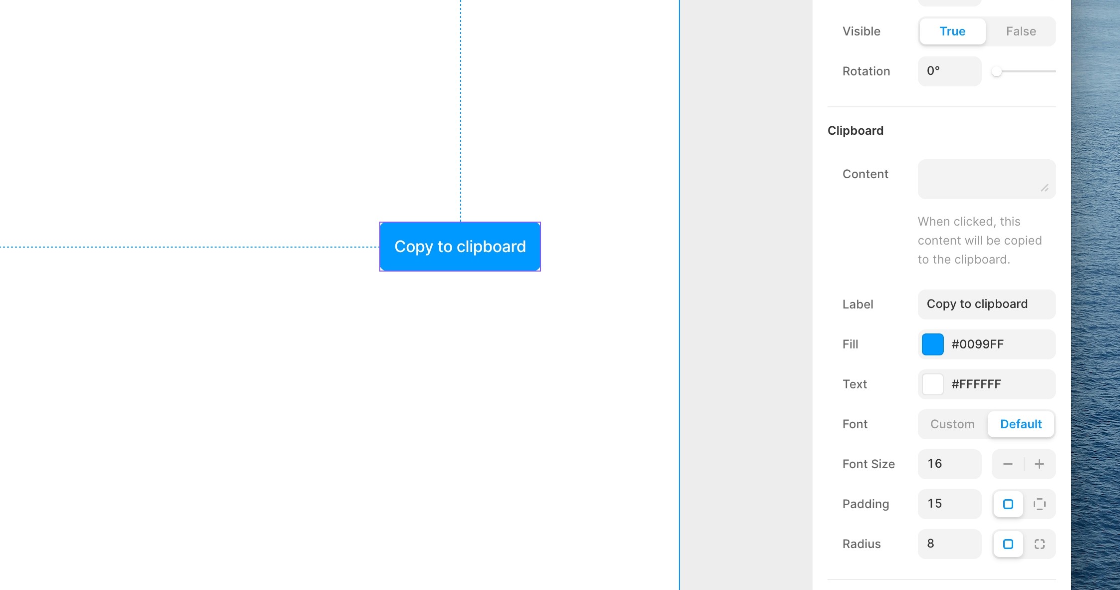
Task: Switch font to Custom
Action: tap(952, 424)
